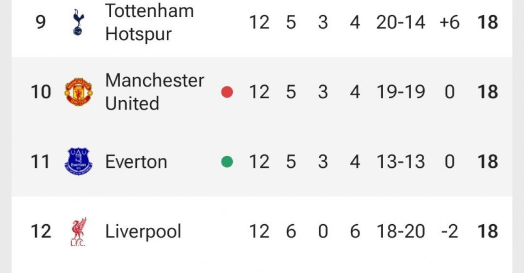The image size is (524, 273).
Task: Select the Liverpool team name
Action: point(143,232)
